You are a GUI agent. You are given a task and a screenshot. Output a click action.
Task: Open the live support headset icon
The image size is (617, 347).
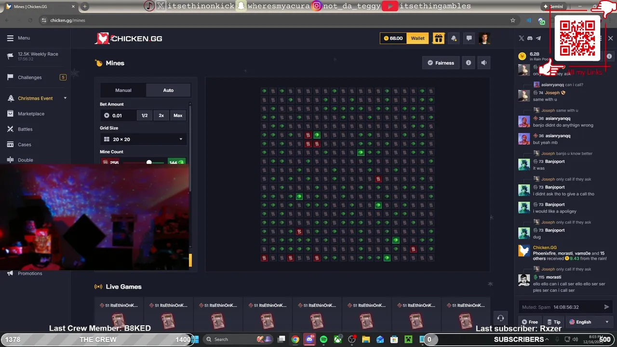(x=500, y=318)
